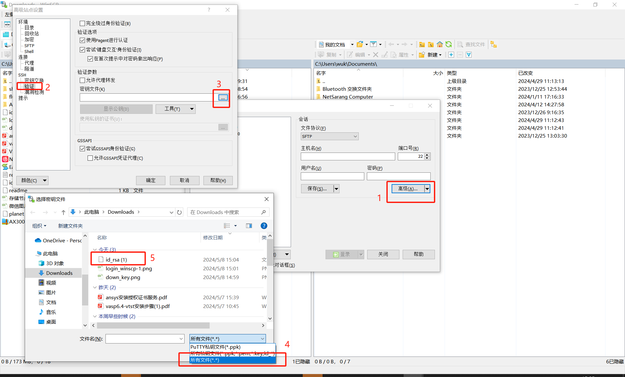Click 新建文件夹 in file dialog
625x377 pixels.
click(70, 226)
